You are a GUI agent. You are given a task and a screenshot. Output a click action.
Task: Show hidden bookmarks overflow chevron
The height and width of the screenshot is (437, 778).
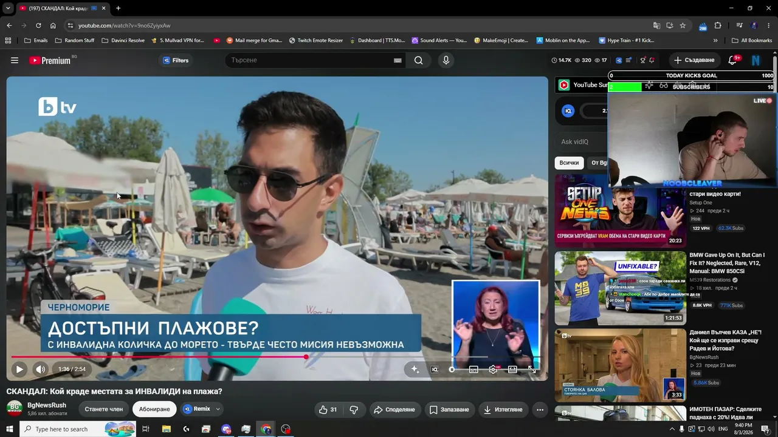pos(715,41)
